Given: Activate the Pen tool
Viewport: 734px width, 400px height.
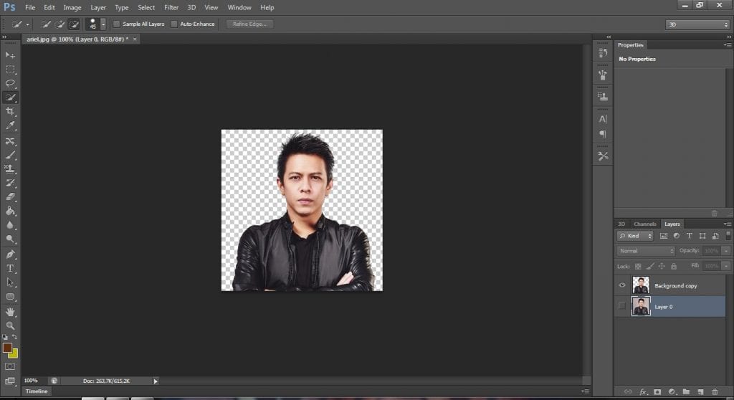Looking at the screenshot, I should point(10,254).
